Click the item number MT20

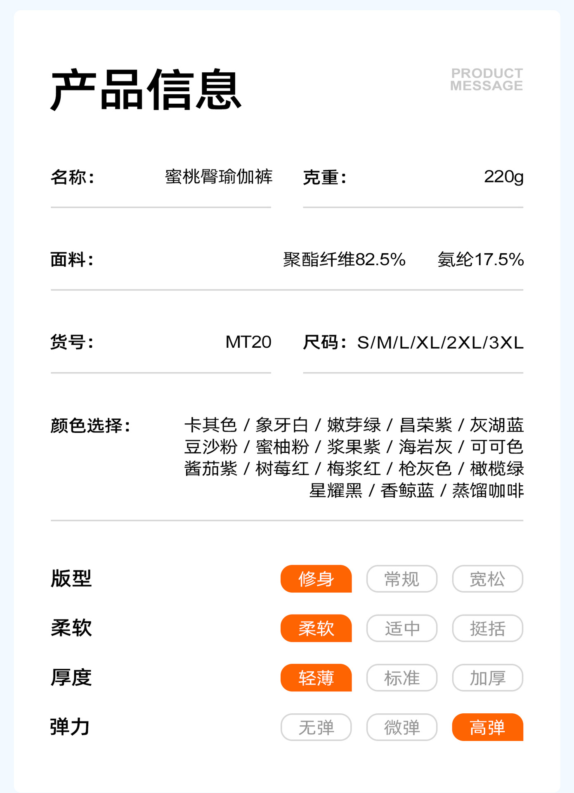(248, 342)
